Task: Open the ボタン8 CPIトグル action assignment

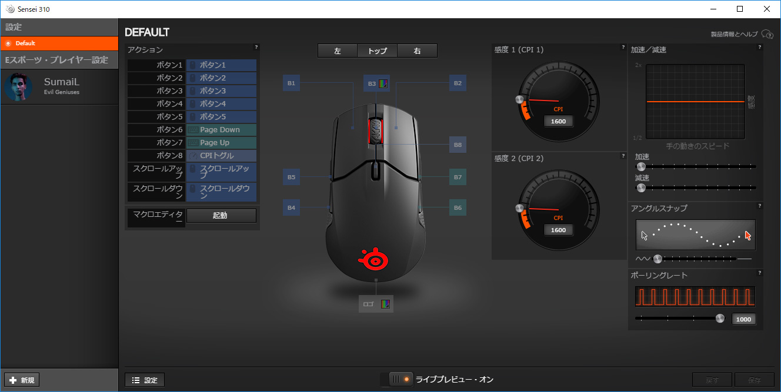Action: 221,156
